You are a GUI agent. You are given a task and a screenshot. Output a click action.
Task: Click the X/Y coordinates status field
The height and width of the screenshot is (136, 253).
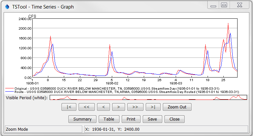[x=166, y=129]
